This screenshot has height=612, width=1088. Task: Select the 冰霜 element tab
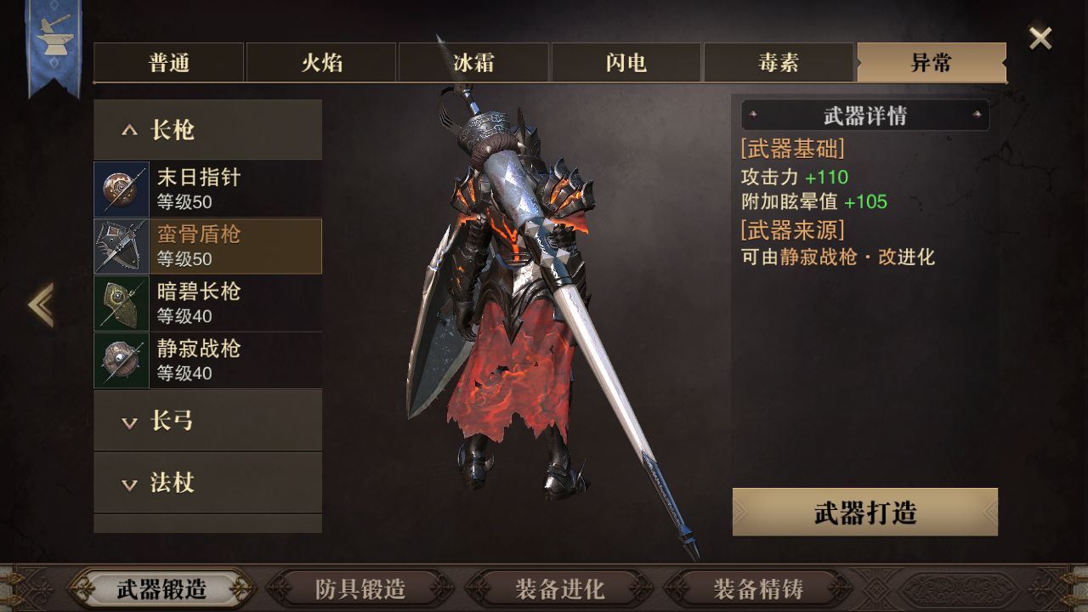(x=473, y=63)
